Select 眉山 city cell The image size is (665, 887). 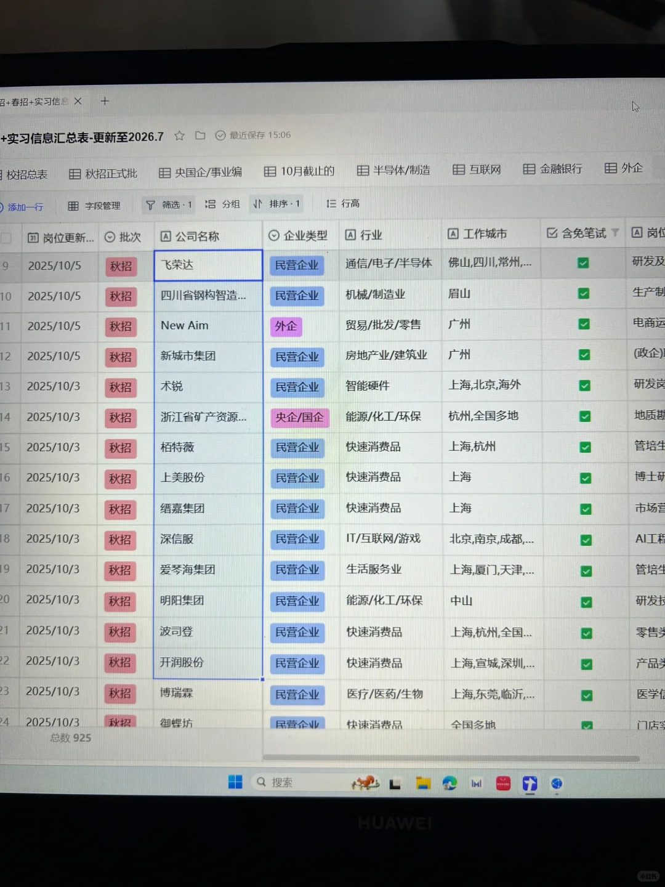click(491, 294)
